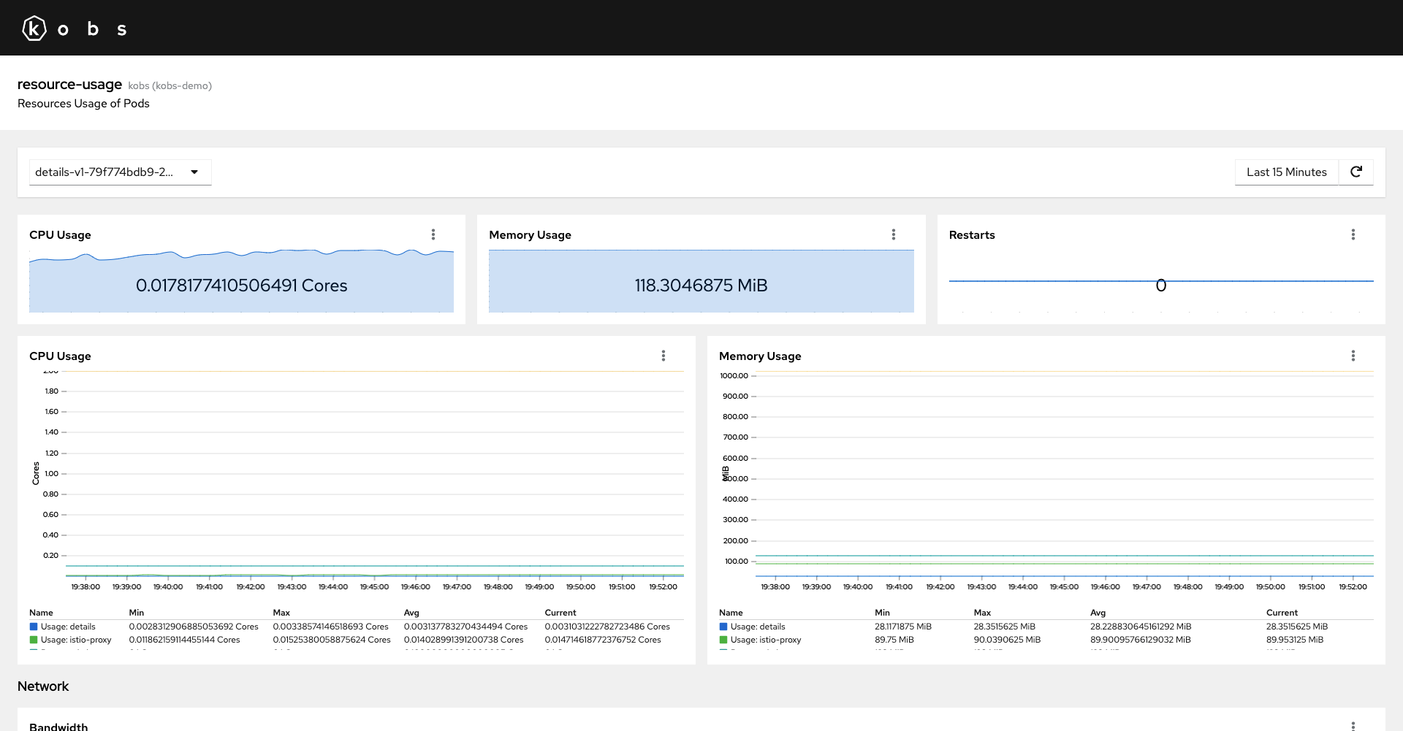
Task: Open the kebab menu of the CPU Usage chart panel
Action: [x=664, y=356]
